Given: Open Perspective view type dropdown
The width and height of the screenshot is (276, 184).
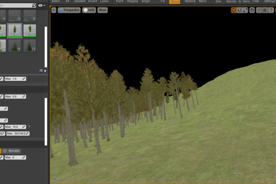Looking at the screenshot, I should click(x=69, y=10).
